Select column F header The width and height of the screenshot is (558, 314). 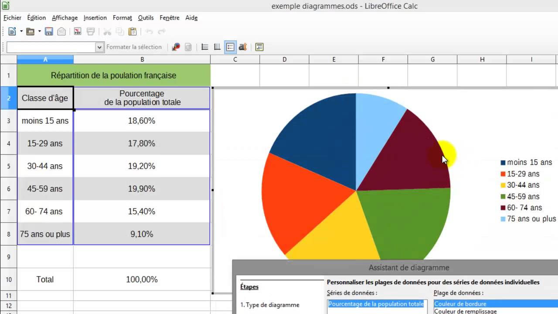tap(383, 59)
